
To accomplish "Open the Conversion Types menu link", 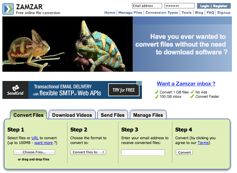I will (162, 13).
